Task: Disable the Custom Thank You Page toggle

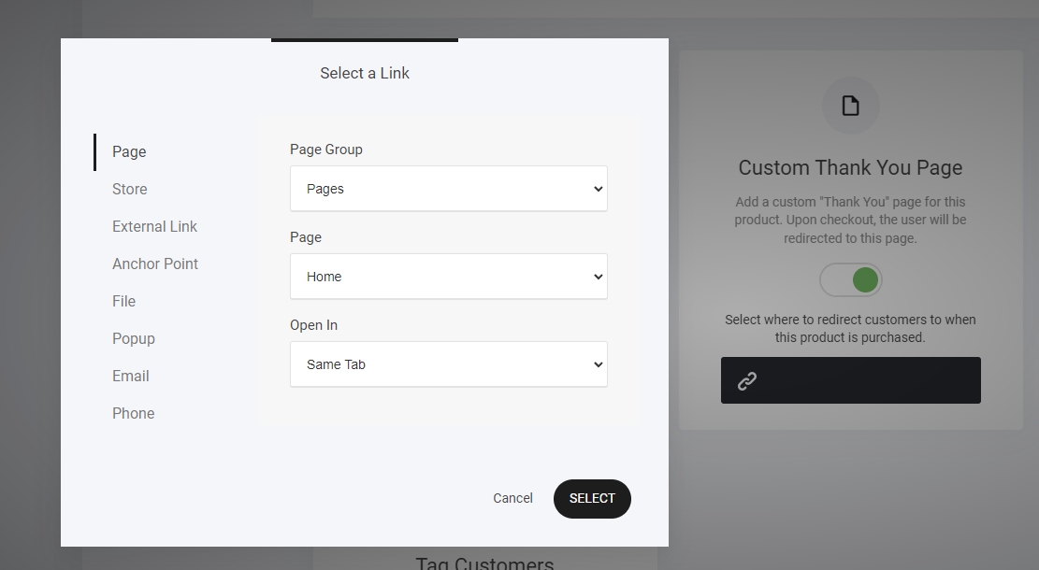Action: coord(850,279)
